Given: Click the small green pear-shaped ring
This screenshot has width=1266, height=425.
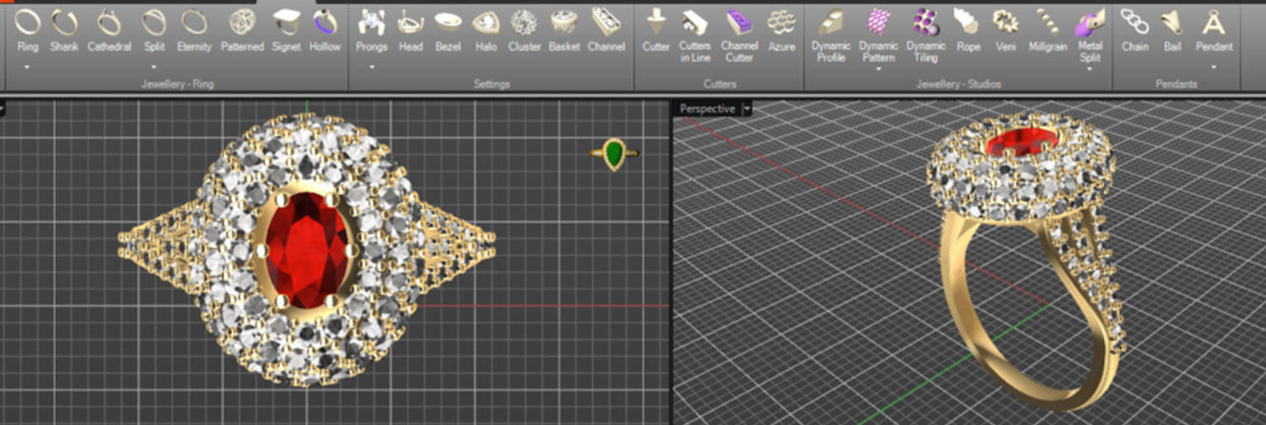Looking at the screenshot, I should pyautogui.click(x=615, y=154).
